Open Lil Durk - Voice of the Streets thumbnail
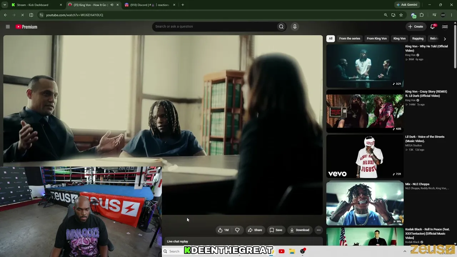The height and width of the screenshot is (257, 457). pos(365,156)
